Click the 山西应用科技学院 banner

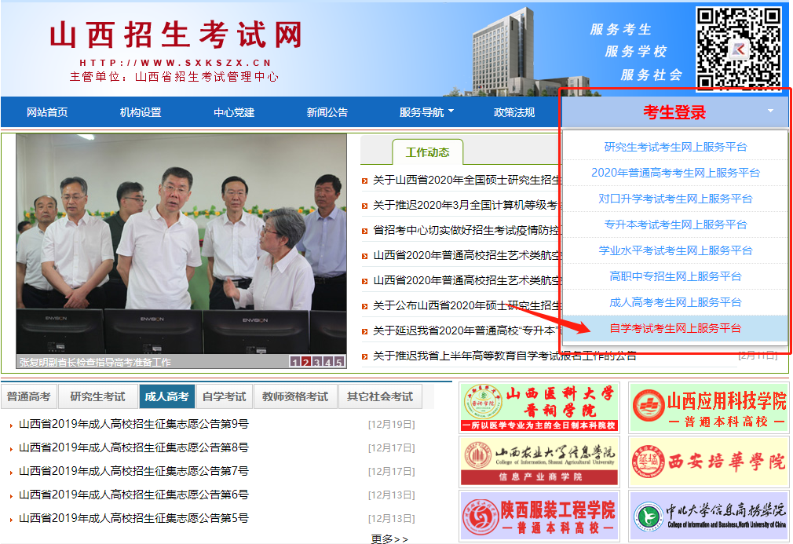(x=707, y=407)
